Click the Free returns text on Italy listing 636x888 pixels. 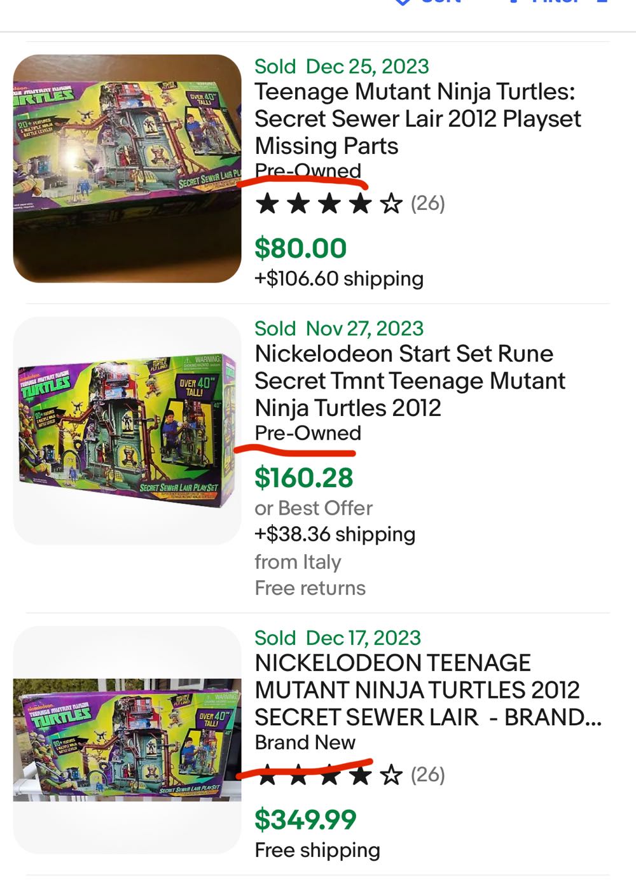click(309, 588)
